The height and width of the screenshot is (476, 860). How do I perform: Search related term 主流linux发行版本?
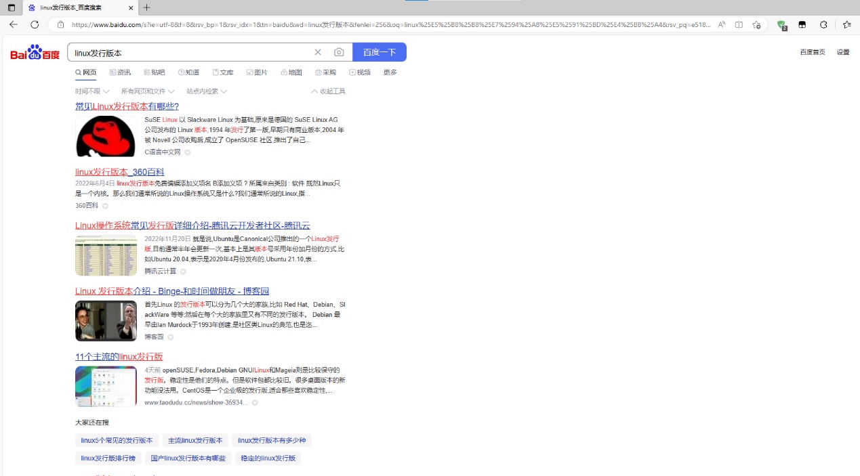tap(195, 440)
